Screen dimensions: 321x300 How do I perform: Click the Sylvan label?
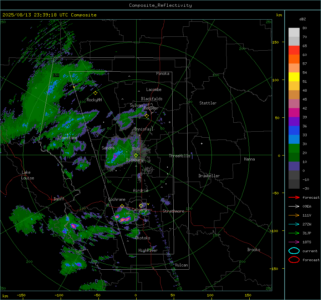[x=136, y=105]
